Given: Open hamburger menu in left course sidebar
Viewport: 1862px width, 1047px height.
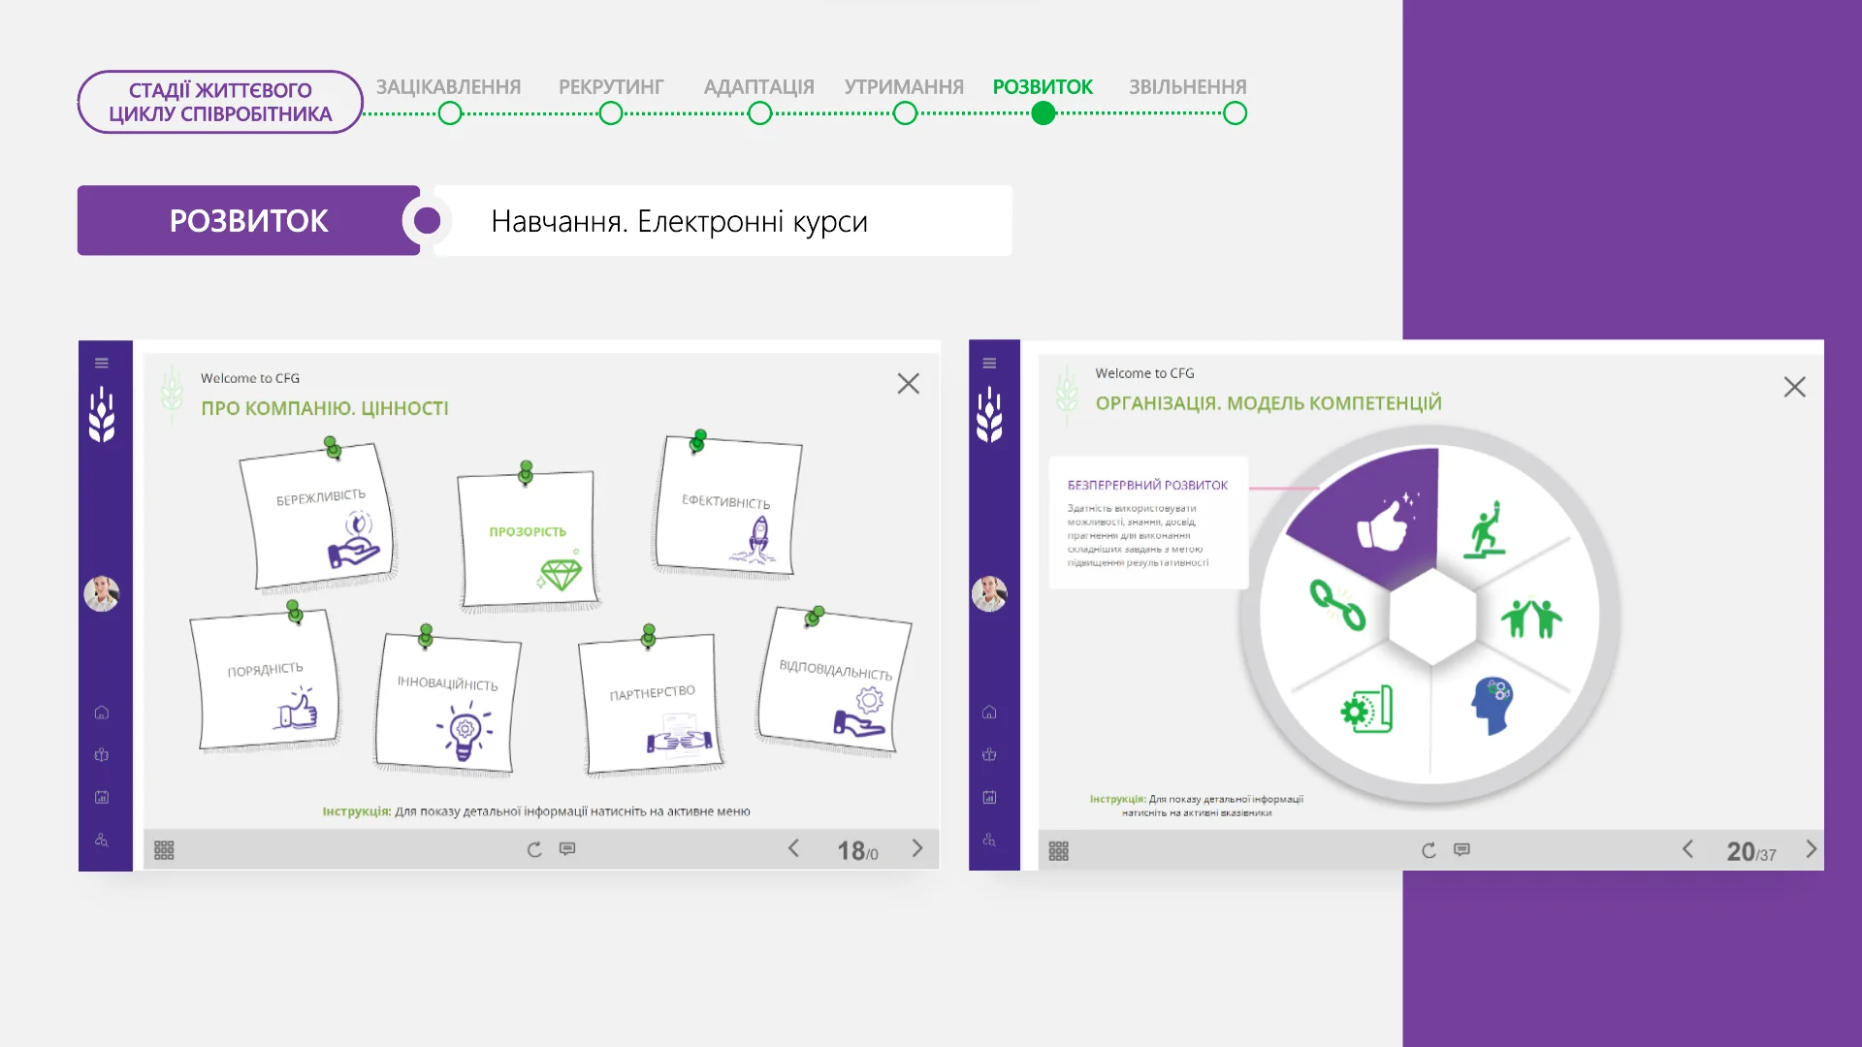Looking at the screenshot, I should (102, 364).
